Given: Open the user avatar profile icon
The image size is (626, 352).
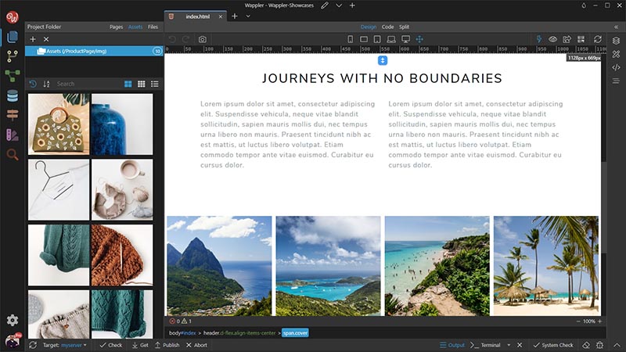Looking at the screenshot, I should [13, 340].
